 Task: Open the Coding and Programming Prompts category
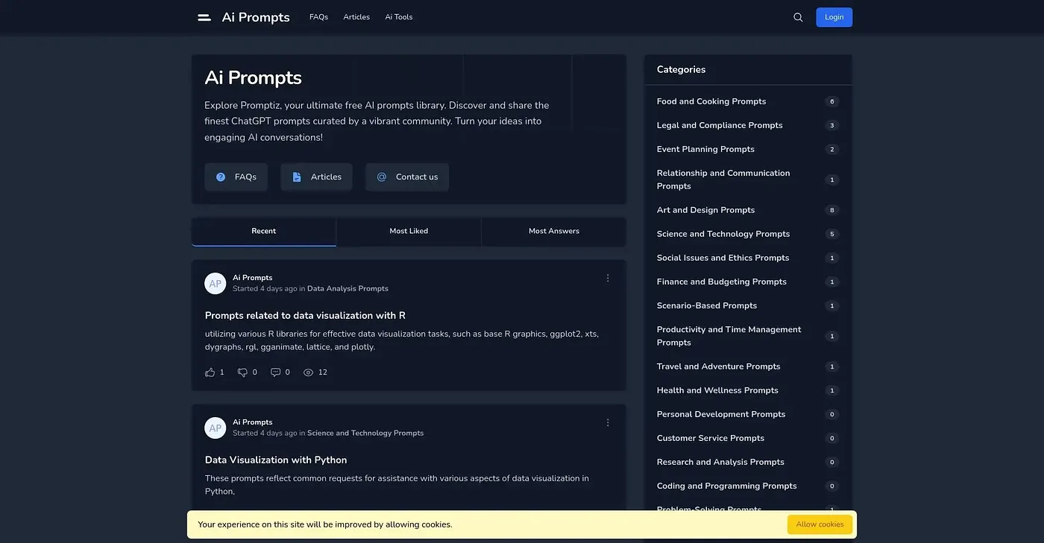727,486
